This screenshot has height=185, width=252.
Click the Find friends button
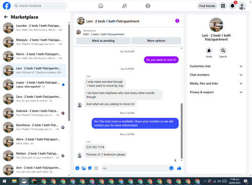click(207, 6)
